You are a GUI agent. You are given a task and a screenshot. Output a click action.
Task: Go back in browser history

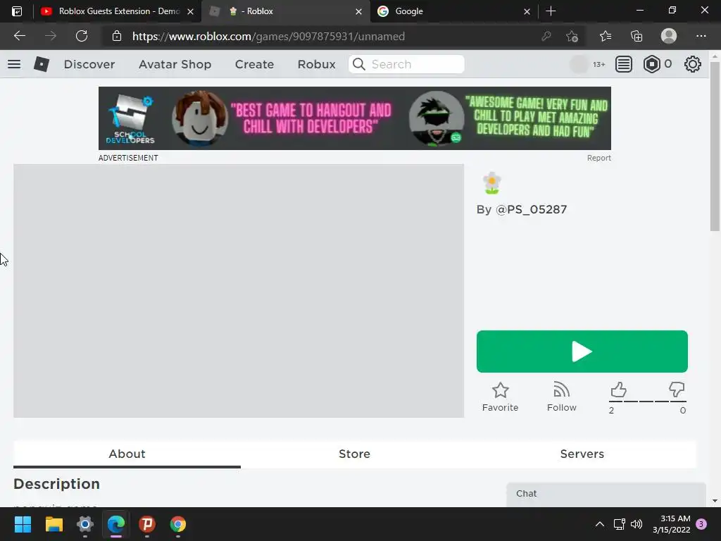click(x=19, y=36)
